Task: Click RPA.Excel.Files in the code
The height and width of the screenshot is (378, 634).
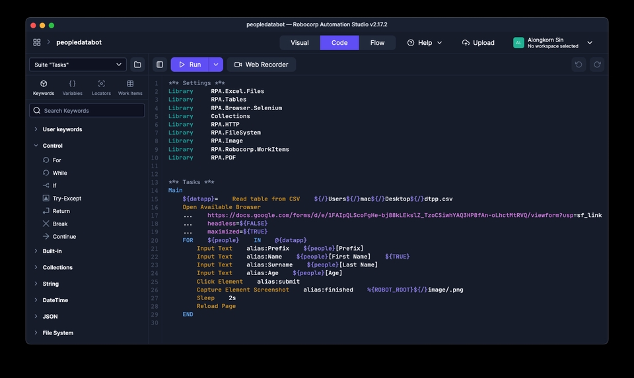Action: [237, 91]
